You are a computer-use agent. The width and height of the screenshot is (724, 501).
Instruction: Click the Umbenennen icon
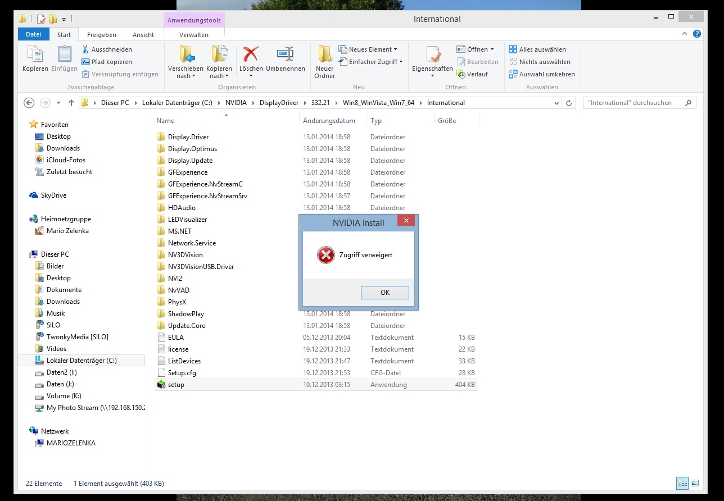pos(286,60)
